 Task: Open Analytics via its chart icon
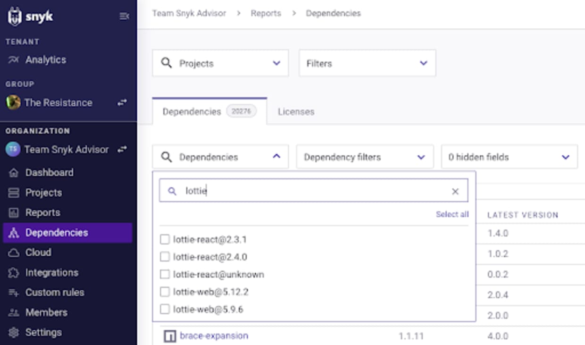(14, 60)
